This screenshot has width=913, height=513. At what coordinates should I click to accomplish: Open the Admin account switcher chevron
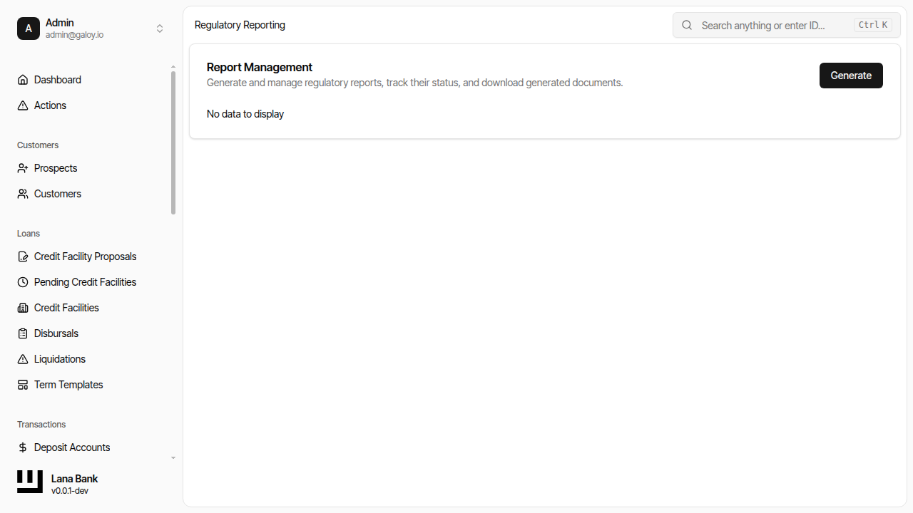[160, 28]
